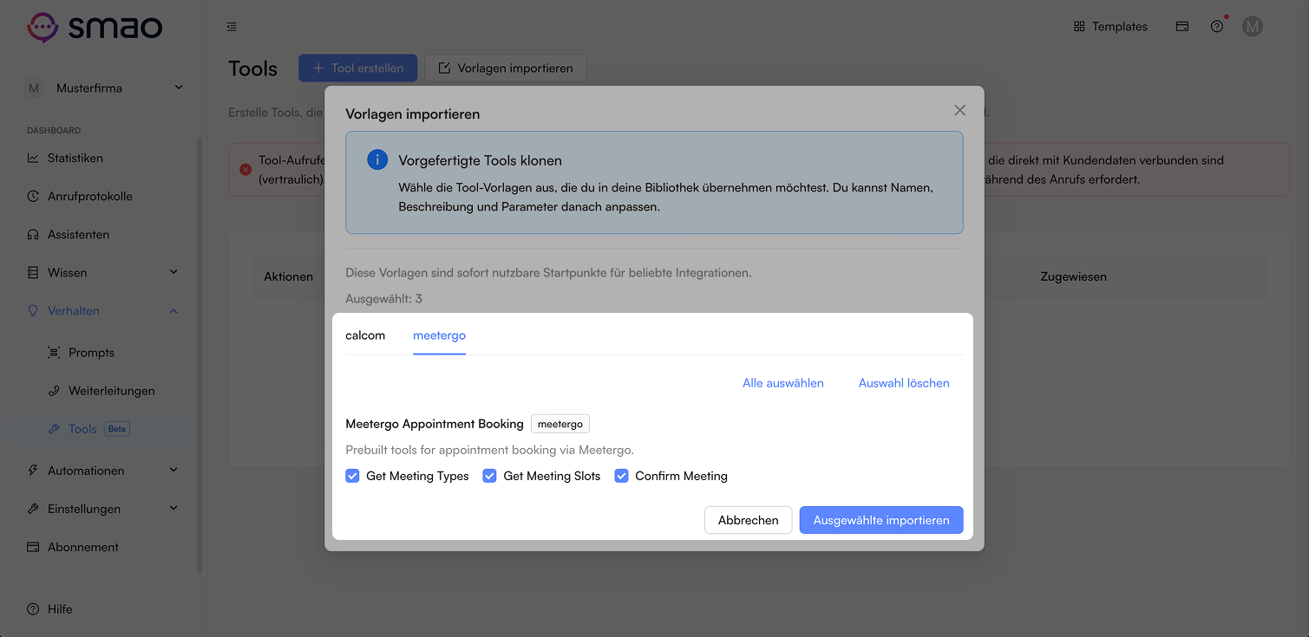Screen dimensions: 1309x637
Task: Click Vorgefertigte Tools klonen heading
Action: click(480, 160)
